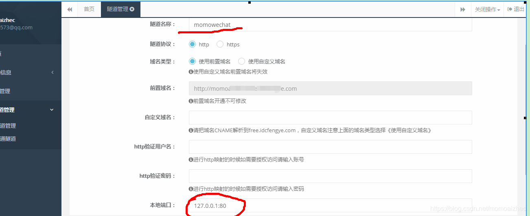Image resolution: width=530 pixels, height=216 pixels.
Task: Focus the 自定义域名 input field
Action: click(331, 118)
